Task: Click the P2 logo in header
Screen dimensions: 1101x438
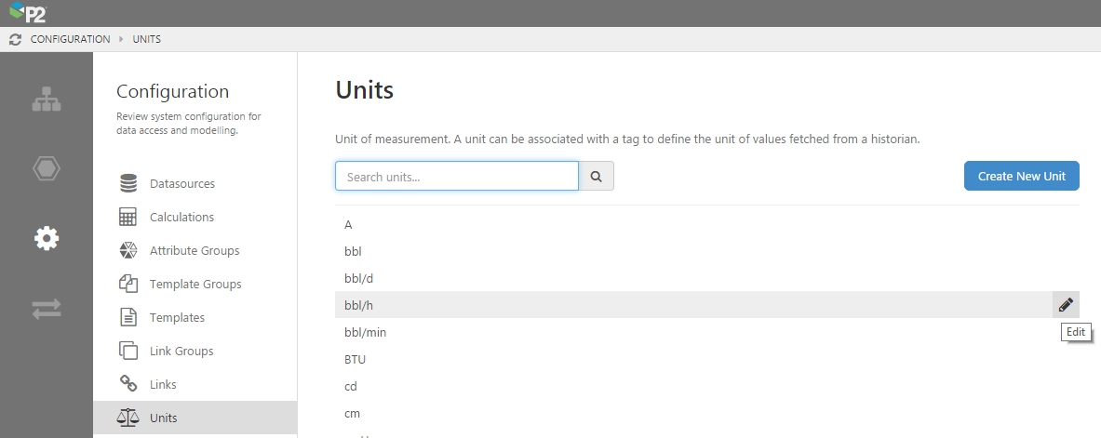Action: click(x=27, y=13)
